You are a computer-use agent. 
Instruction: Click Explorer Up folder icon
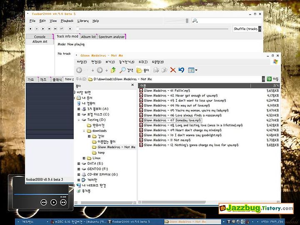click(113, 70)
